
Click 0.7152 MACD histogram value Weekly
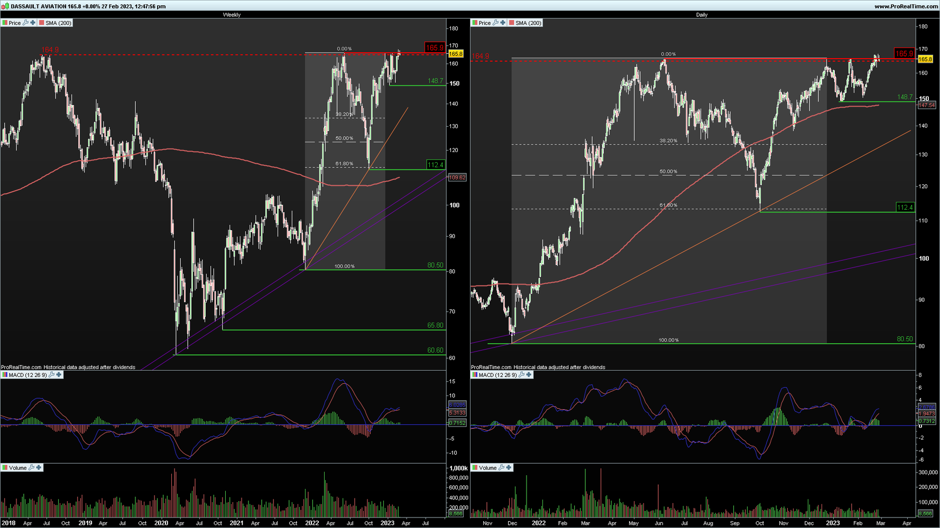[457, 423]
